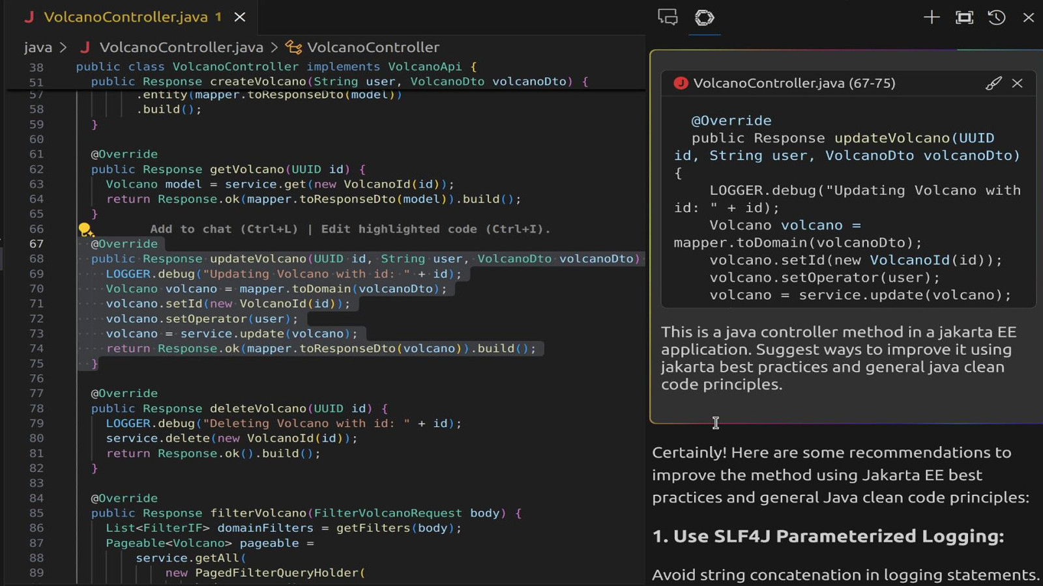Click '@Override' annotation on line 61
Viewport: 1043px width, 586px height.
click(125, 154)
